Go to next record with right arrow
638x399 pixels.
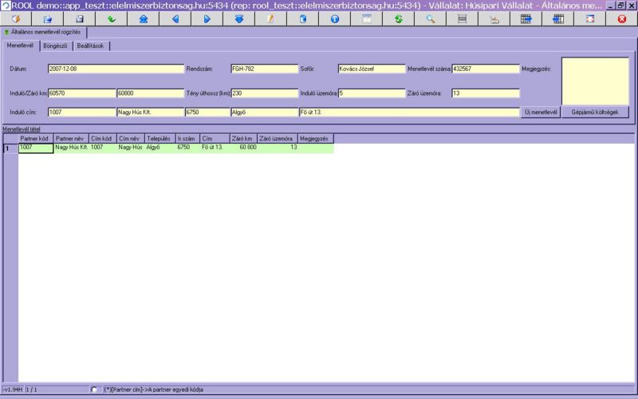click(207, 18)
